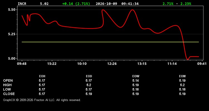The width and height of the screenshot is (209, 111).
Task: Click the INCR ticker symbol
Action: (22, 4)
